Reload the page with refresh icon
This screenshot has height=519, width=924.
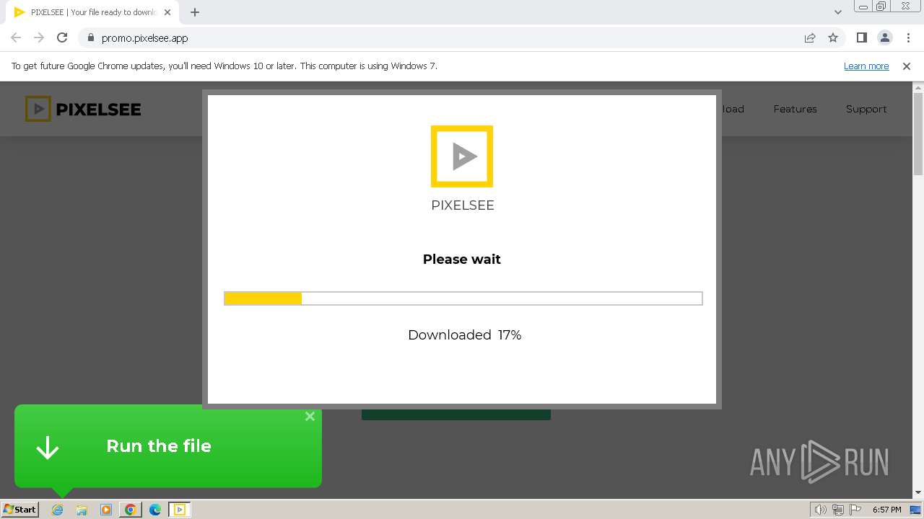62,37
